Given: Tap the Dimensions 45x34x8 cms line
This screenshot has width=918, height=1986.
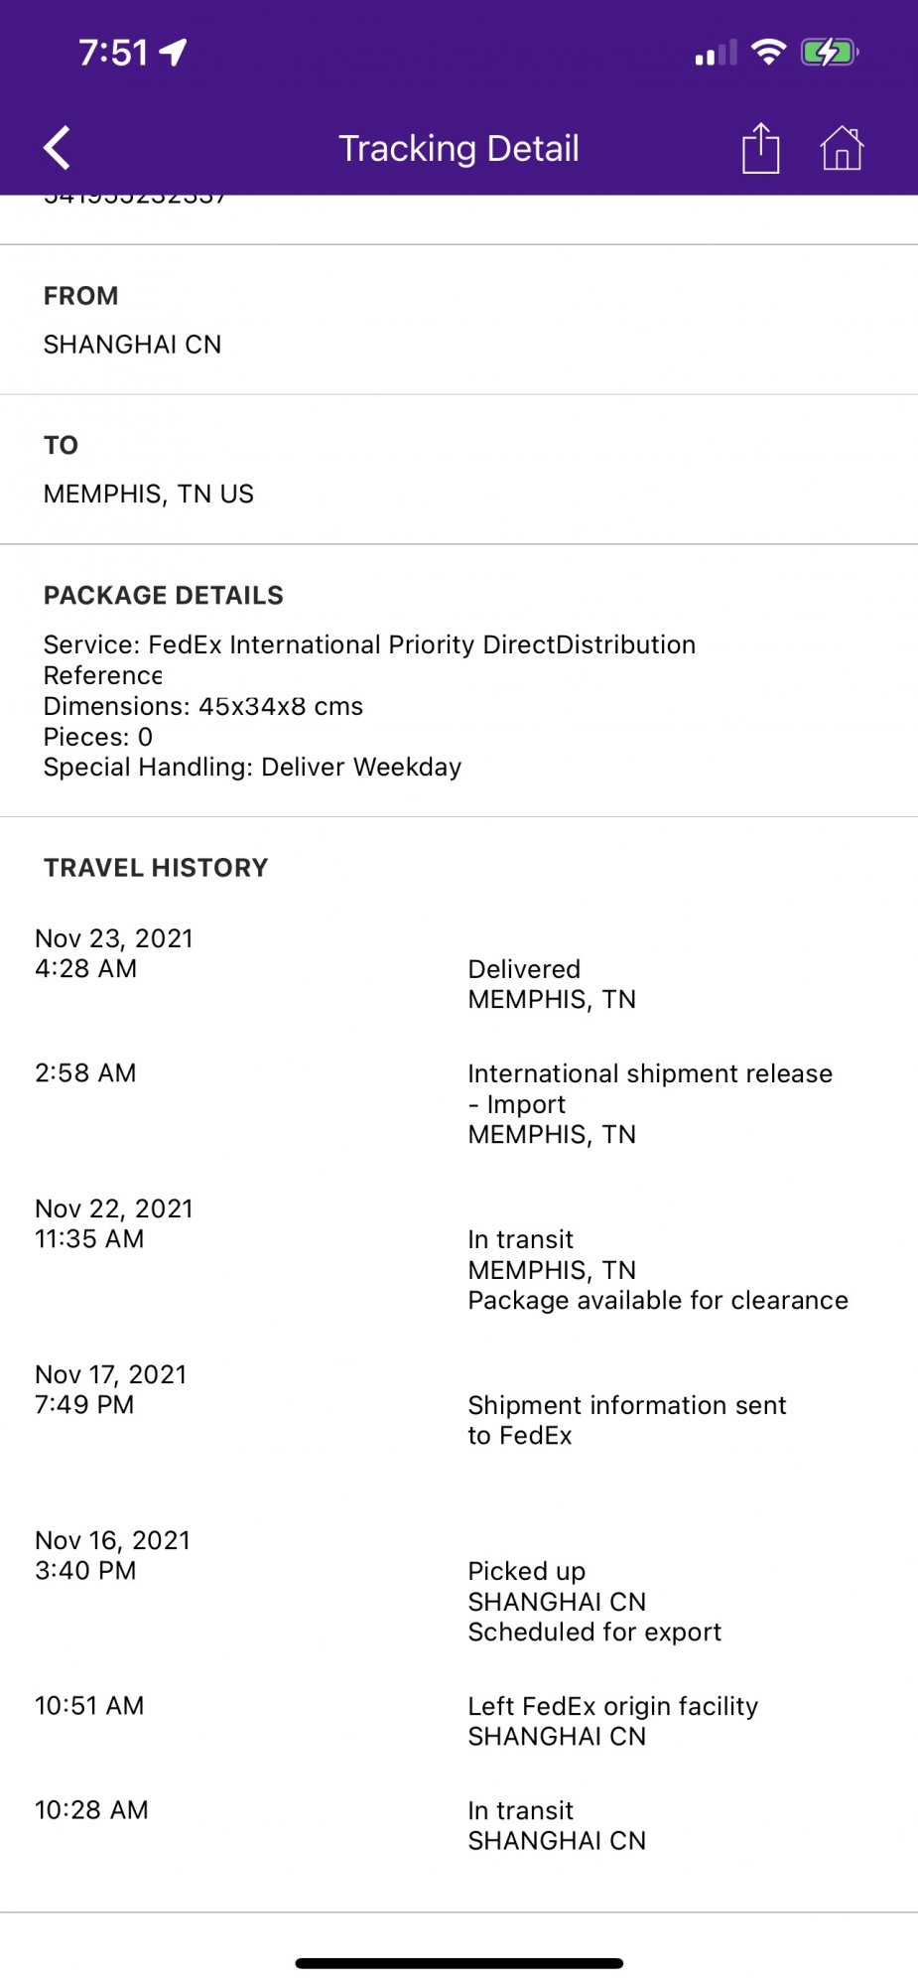Looking at the screenshot, I should [x=203, y=706].
